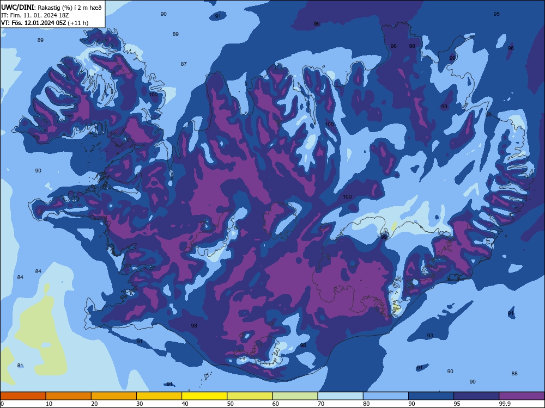Select the bright yellow 40–50 legend swatch

point(204,396)
